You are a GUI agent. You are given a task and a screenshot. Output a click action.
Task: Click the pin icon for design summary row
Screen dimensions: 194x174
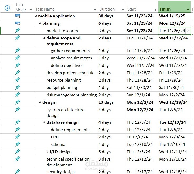point(18,102)
